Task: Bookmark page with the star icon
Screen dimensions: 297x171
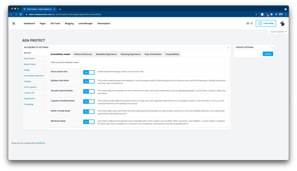Action: click(256, 14)
